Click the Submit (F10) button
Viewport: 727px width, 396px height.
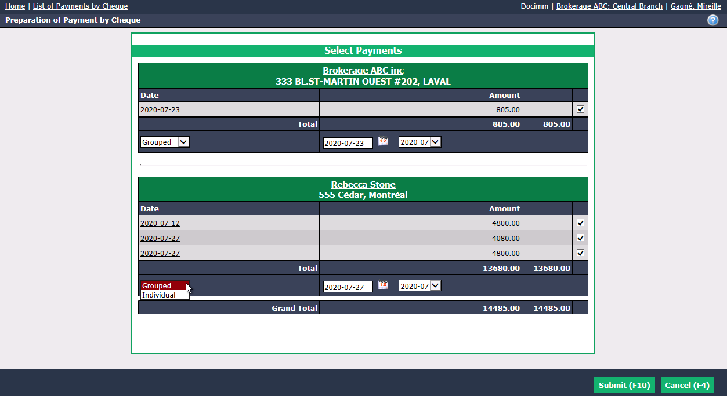tap(624, 385)
